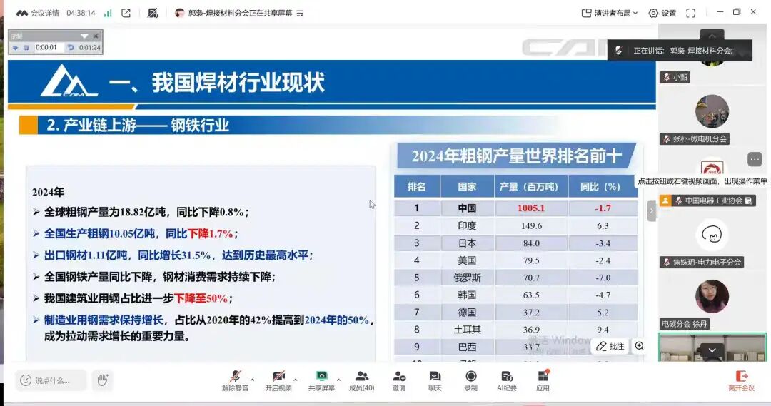
Task: Open 演讲者布局 layout dropdown
Action: click(x=610, y=14)
